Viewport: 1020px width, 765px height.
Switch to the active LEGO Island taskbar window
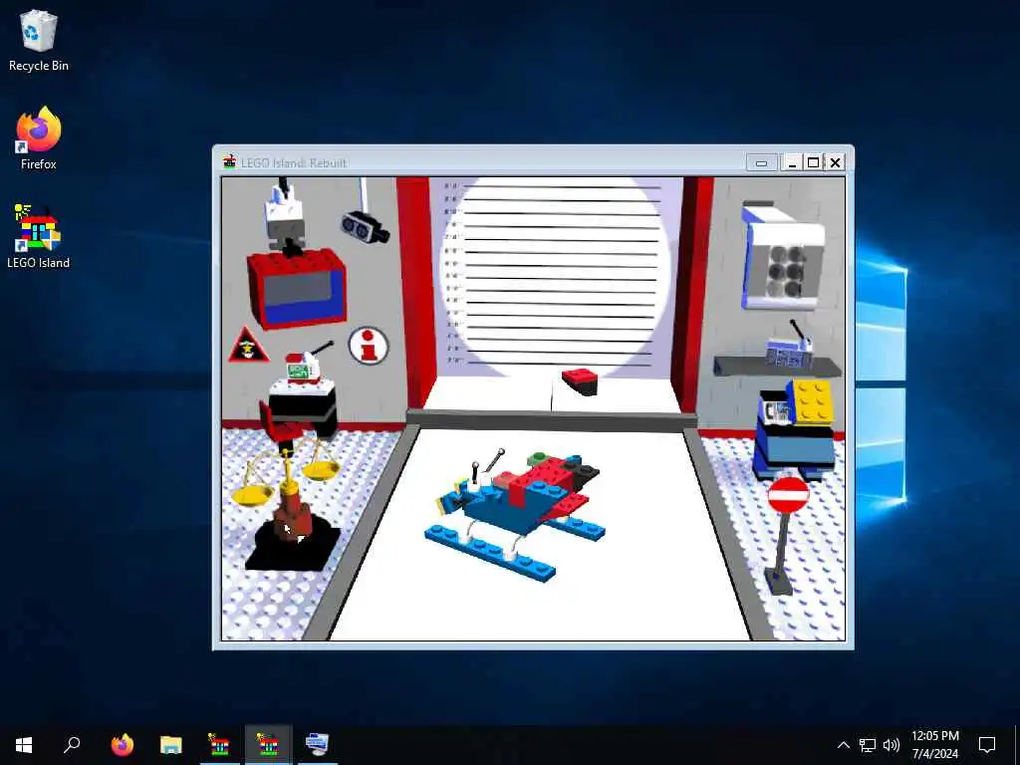(268, 745)
